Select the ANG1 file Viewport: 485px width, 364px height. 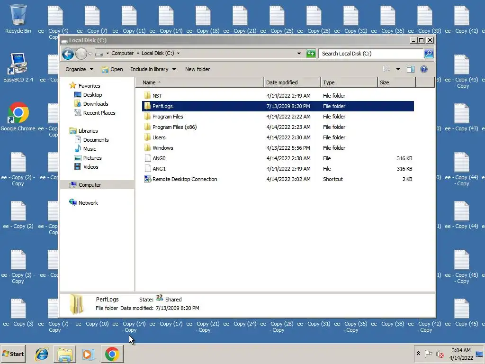click(x=159, y=169)
